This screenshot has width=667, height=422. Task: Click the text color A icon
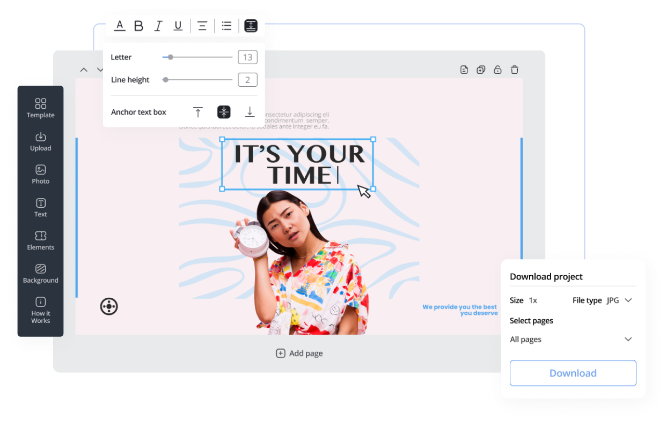click(120, 25)
